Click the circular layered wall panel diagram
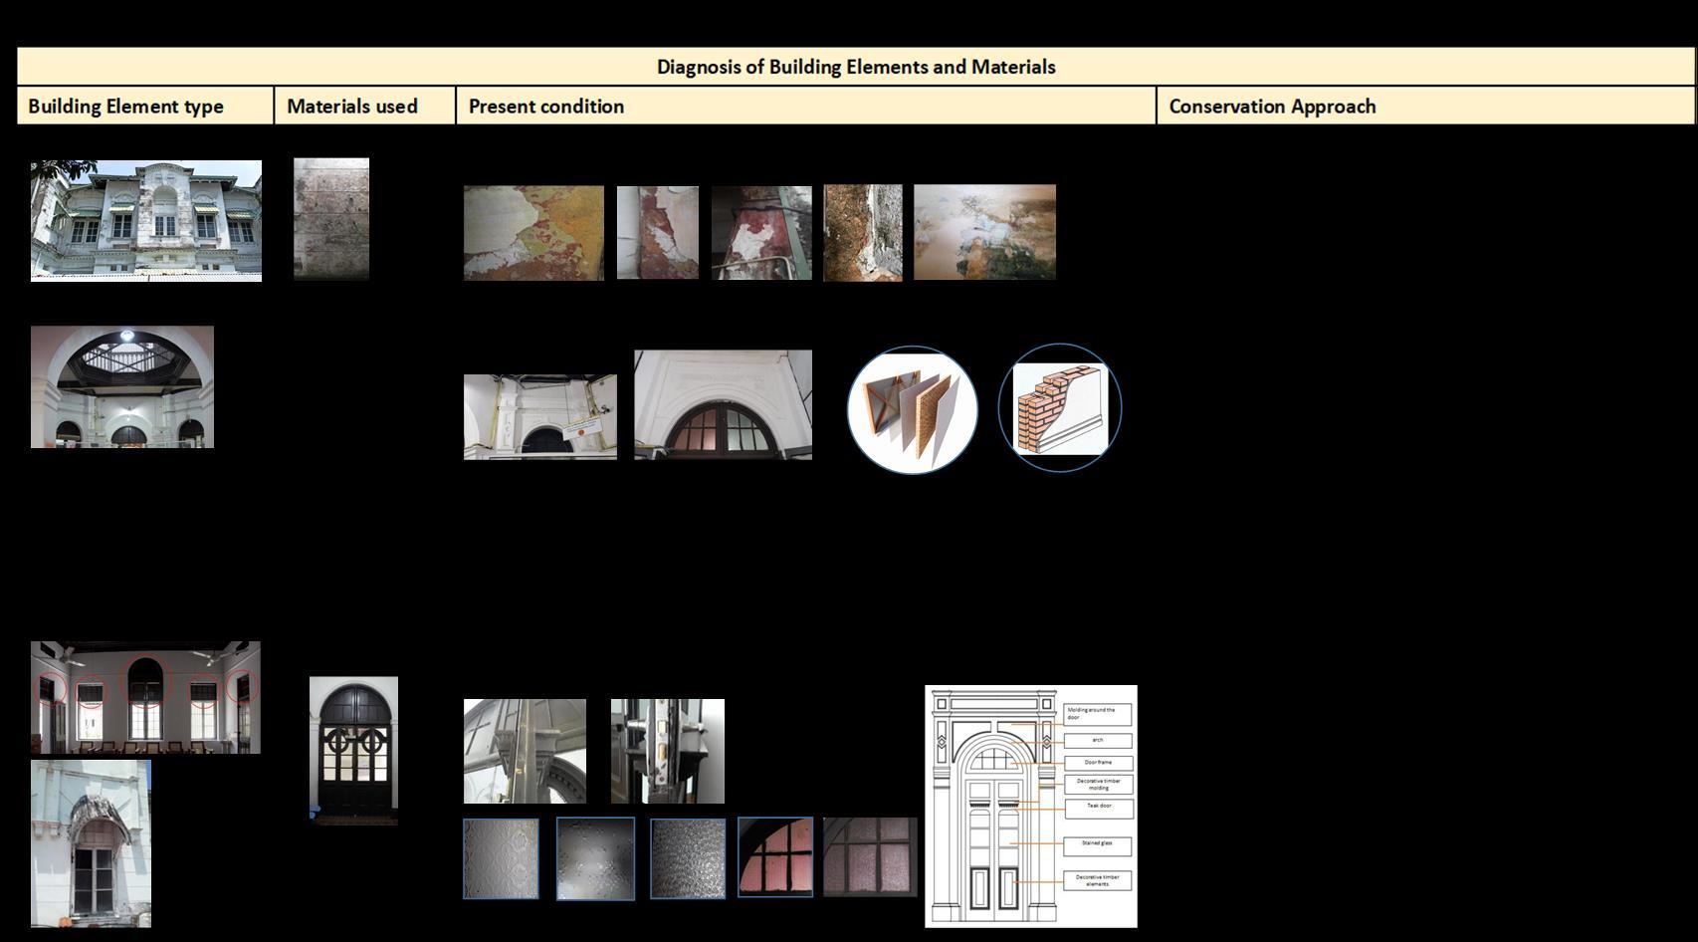The width and height of the screenshot is (1698, 942). [x=913, y=409]
